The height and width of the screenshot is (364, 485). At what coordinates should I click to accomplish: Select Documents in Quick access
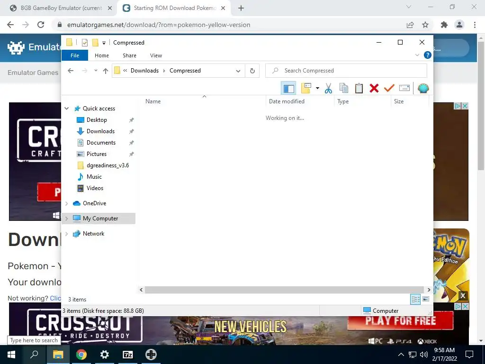(x=101, y=143)
